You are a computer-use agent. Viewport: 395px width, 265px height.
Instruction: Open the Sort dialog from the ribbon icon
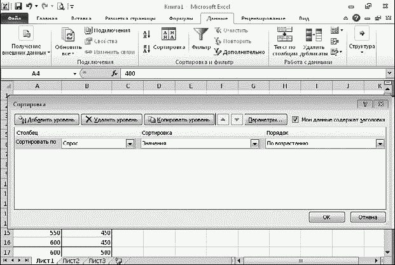(169, 36)
